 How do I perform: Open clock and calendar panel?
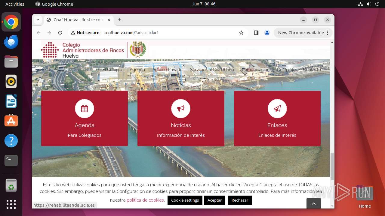pos(204,4)
